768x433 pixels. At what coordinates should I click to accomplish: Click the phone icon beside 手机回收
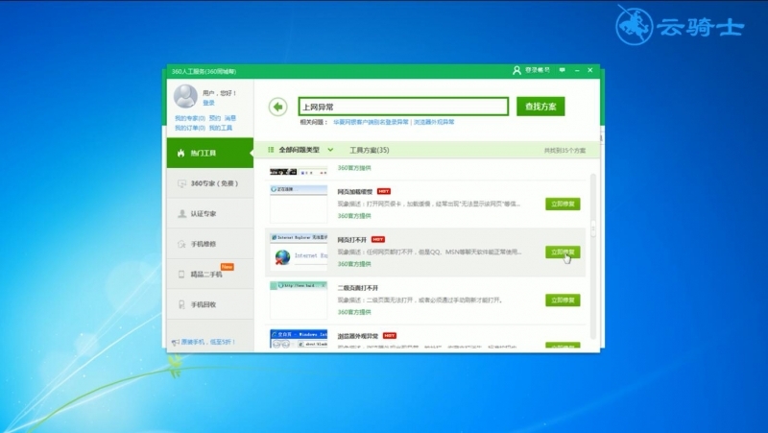tap(181, 304)
